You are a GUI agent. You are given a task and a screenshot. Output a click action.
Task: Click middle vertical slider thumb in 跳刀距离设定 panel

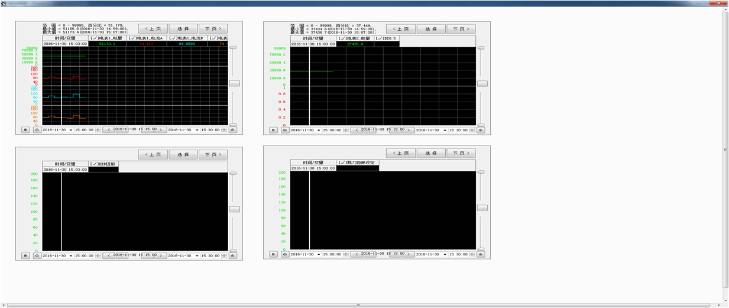click(482, 208)
